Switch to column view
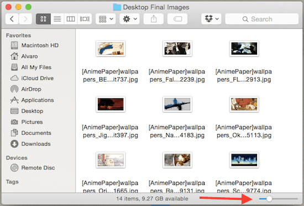Viewport: 304px width, 206px height. [71, 19]
